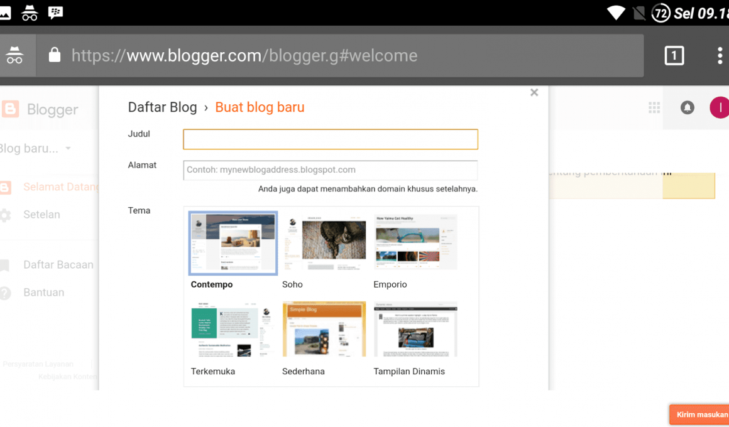Pick the Tampilan Dinamis theme thumbnail

415,330
